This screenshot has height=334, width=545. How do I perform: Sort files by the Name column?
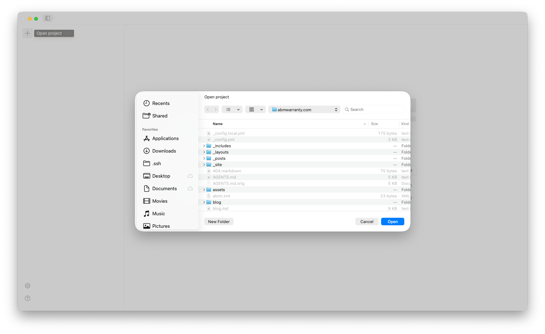218,124
